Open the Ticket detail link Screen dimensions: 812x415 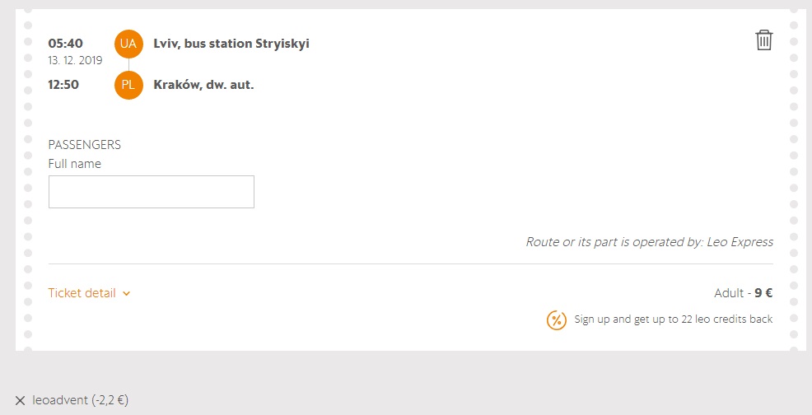click(x=82, y=293)
